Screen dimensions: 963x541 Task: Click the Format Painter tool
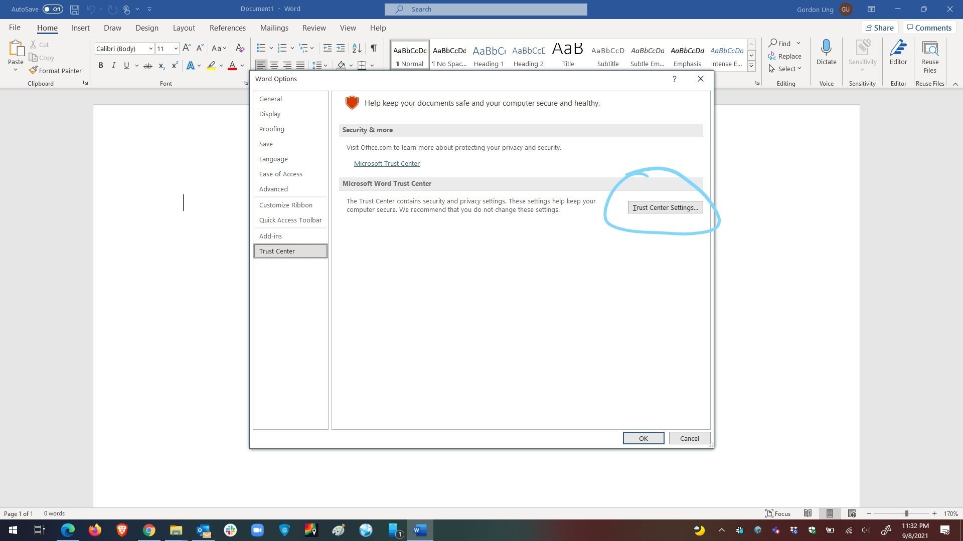point(55,71)
